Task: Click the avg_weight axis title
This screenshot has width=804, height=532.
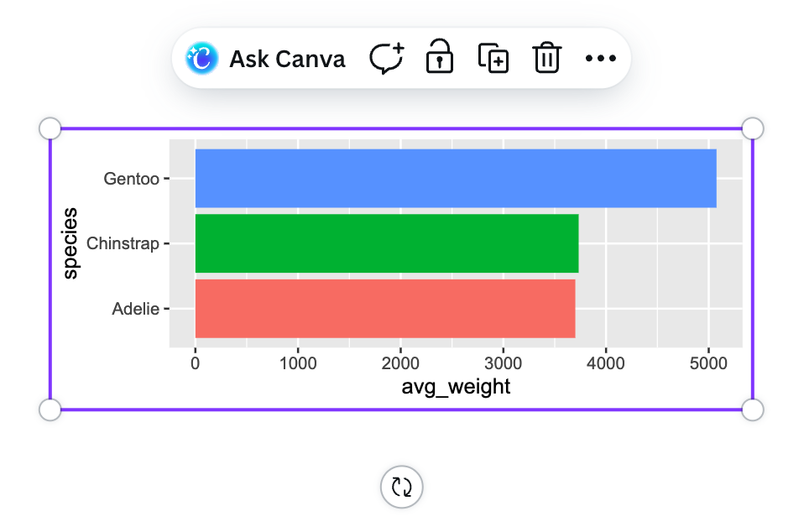Action: coord(456,387)
